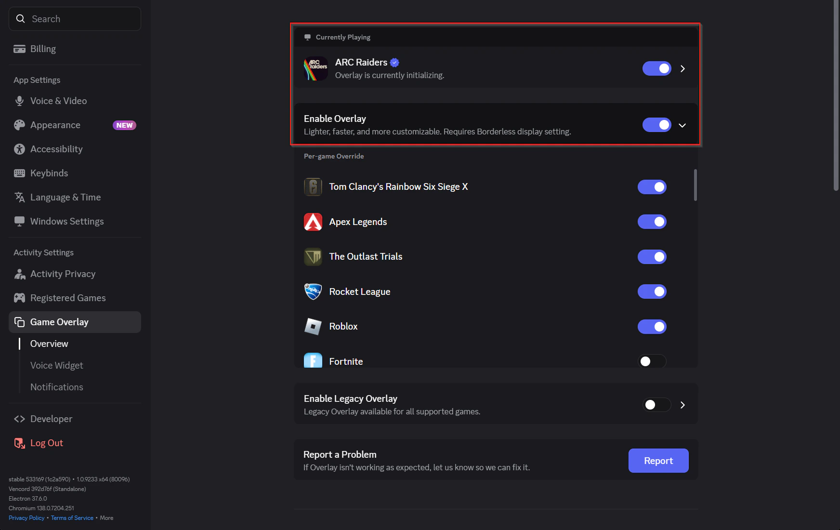Image resolution: width=840 pixels, height=530 pixels.
Task: Click the Fortnite game icon
Action: click(313, 360)
